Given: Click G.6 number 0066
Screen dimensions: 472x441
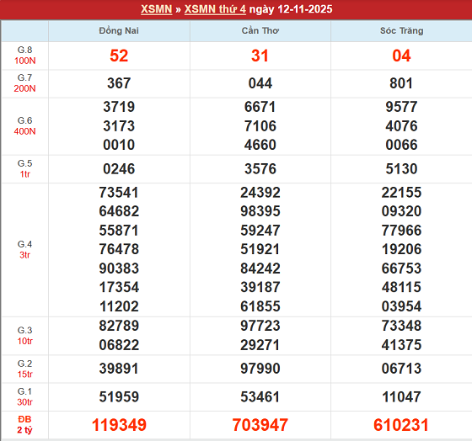Looking at the screenshot, I should pyautogui.click(x=401, y=145).
